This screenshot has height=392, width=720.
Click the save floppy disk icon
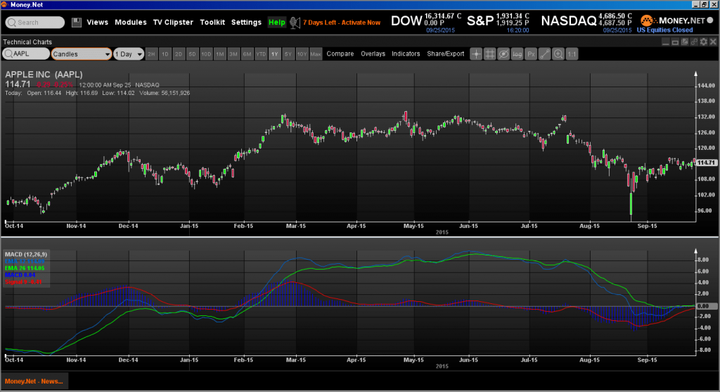point(77,22)
